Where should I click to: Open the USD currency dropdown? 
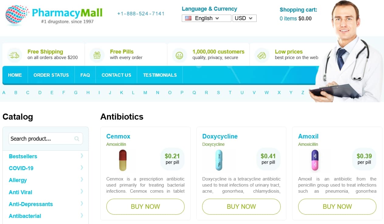244,18
